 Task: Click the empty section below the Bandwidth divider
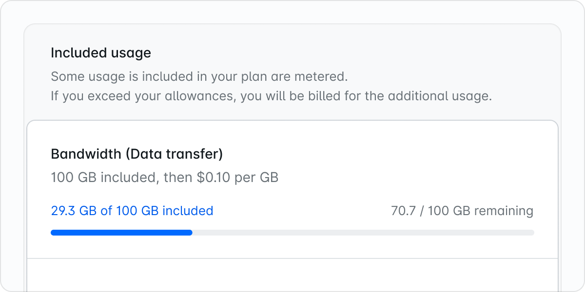(292, 274)
